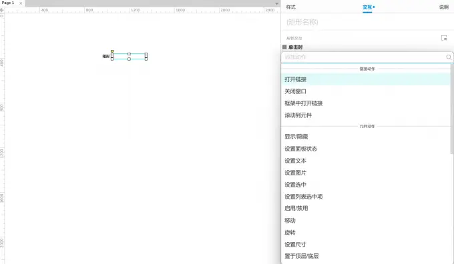Screen dimensions: 454x264
Task: Choose 打开链接 action
Action: point(365,79)
